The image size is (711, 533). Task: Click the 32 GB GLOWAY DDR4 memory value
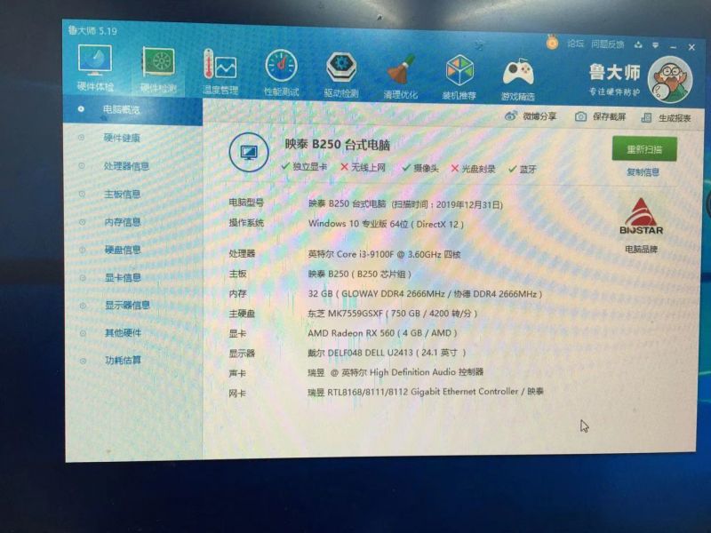(425, 294)
